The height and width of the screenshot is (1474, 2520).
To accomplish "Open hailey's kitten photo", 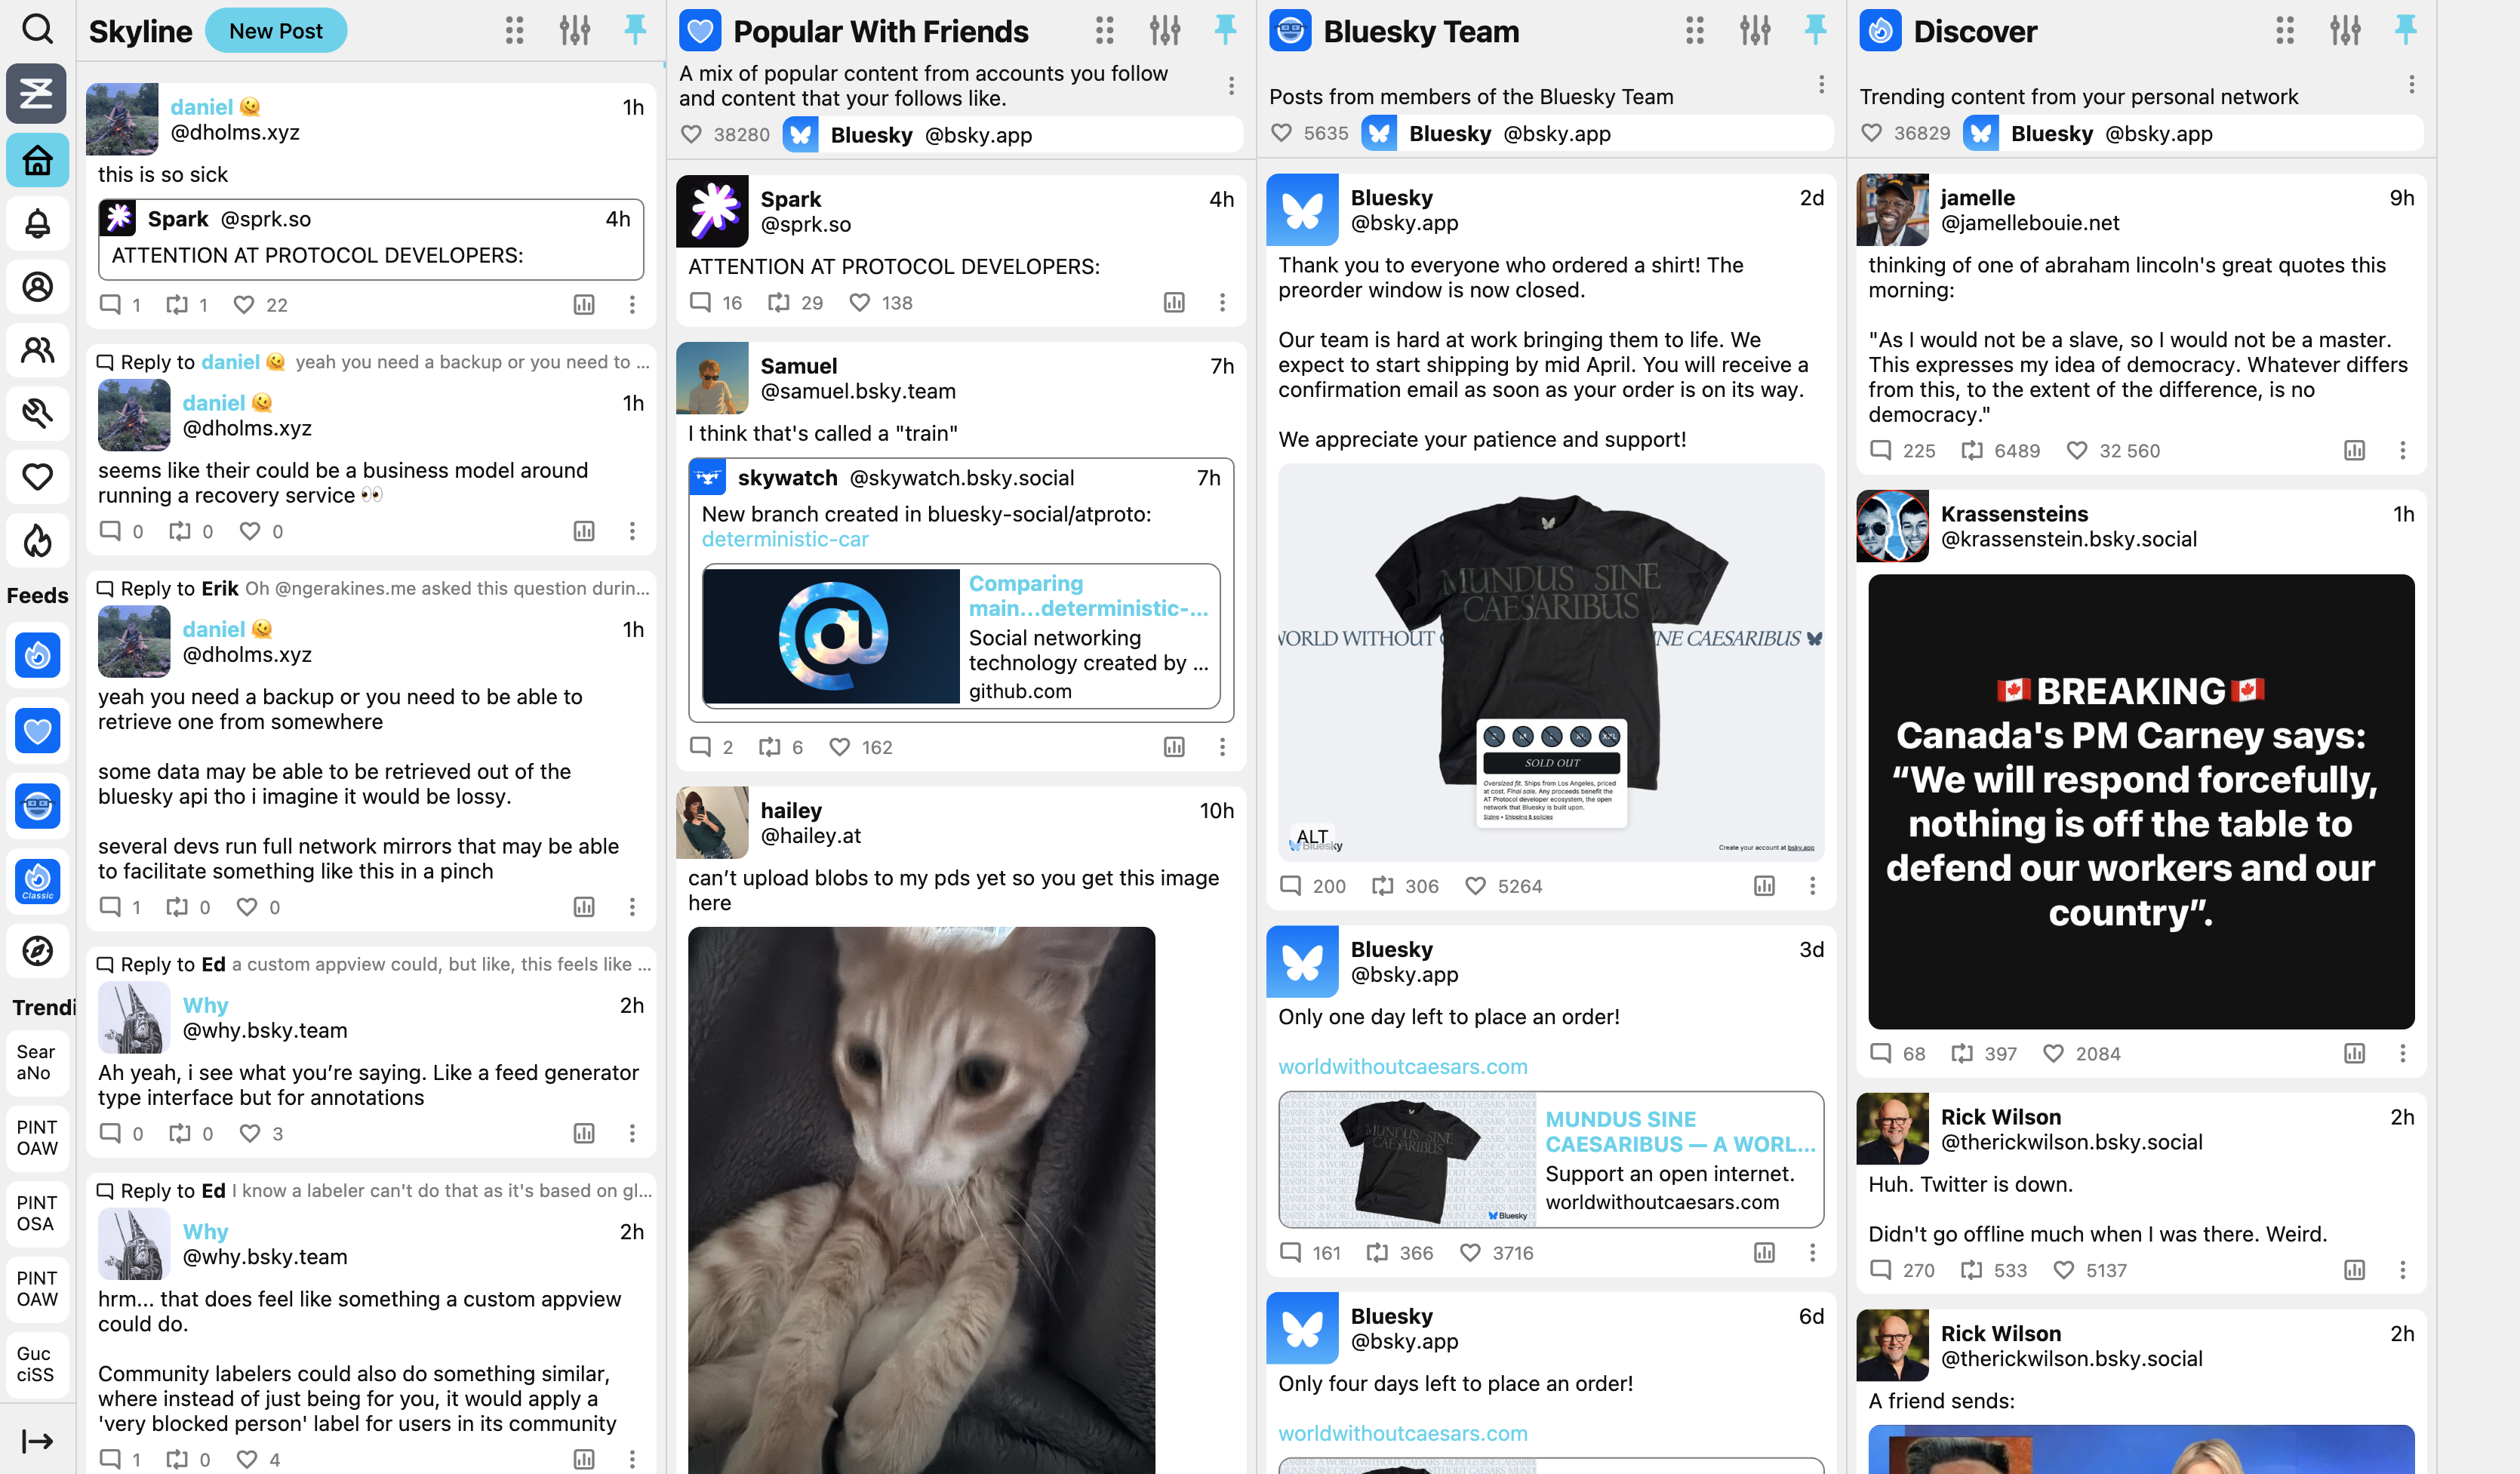I will coord(921,1200).
